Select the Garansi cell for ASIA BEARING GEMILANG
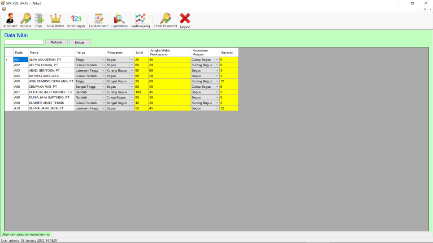This screenshot has width=433, height=243. [x=228, y=81]
